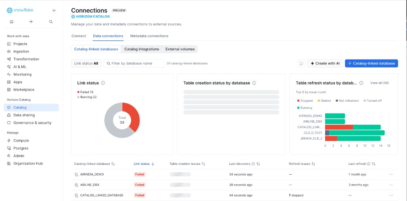Sort by Last discovery column arrows

tap(258, 164)
